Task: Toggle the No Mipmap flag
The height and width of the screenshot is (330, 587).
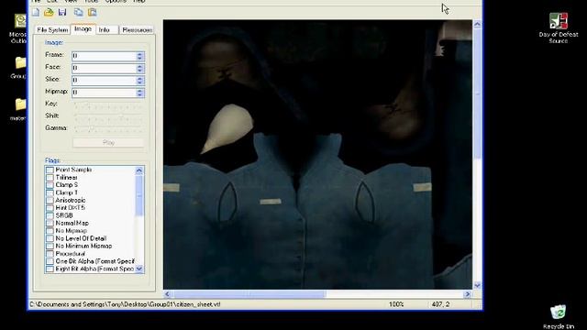Action: tap(50, 231)
